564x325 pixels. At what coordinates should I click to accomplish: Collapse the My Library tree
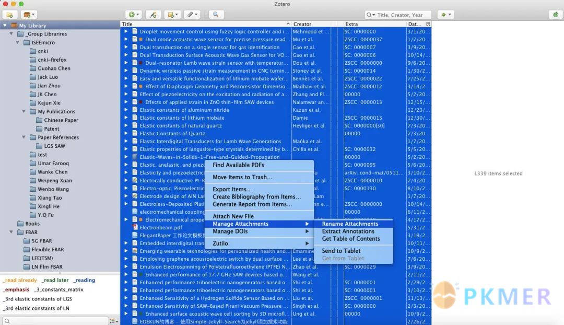pos(5,26)
